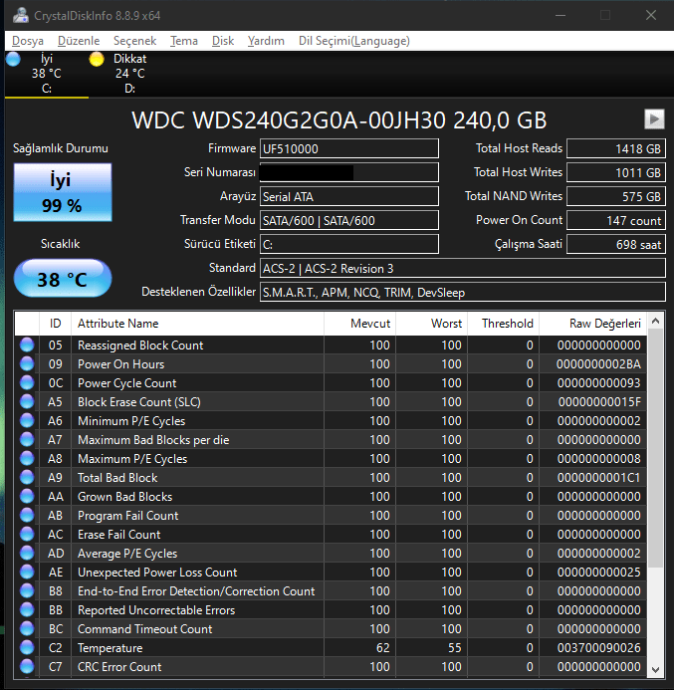Click status orb for Minimum P/E Cycles
The height and width of the screenshot is (690, 674).
27,421
